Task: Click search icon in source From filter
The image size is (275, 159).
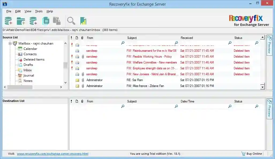Action: (123, 43)
